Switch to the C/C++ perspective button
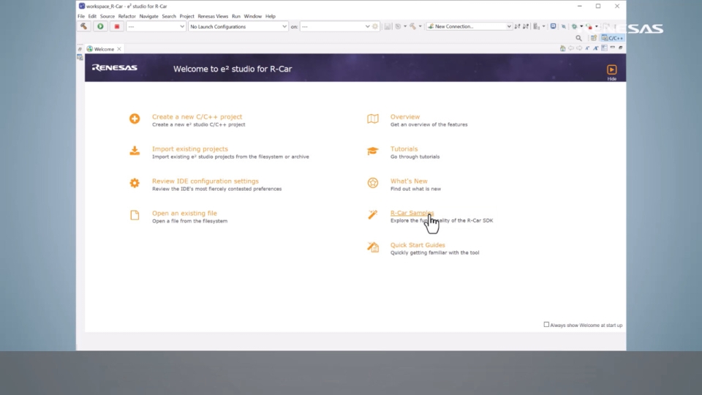 click(613, 38)
